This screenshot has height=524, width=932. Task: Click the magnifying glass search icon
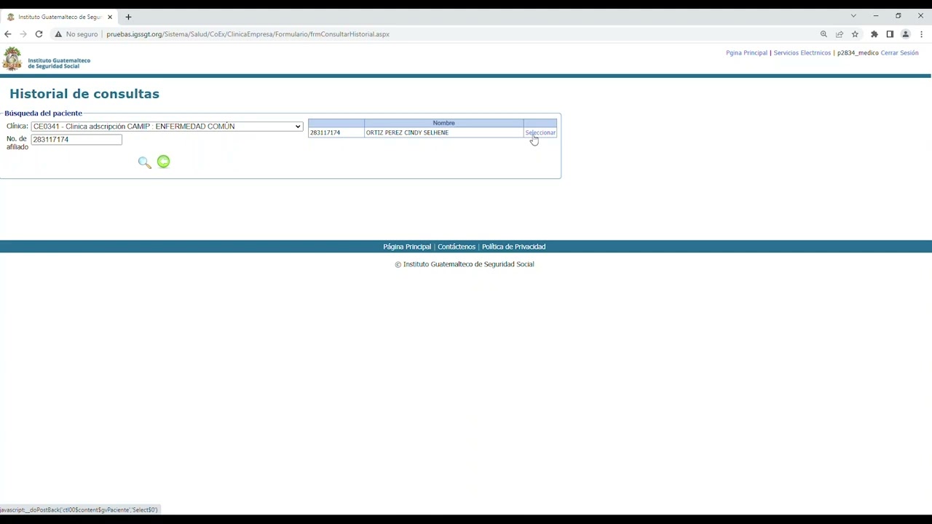pos(144,162)
